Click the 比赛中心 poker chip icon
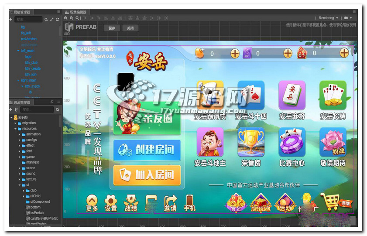Viewport: 367px width, 236px height. tap(292, 142)
